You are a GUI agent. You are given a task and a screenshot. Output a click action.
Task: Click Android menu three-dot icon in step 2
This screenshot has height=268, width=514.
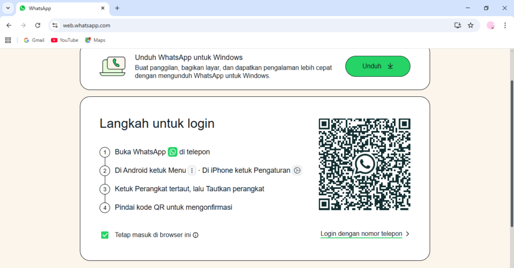pos(192,170)
